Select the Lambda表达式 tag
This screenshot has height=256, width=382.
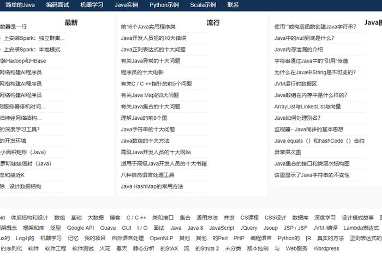[x=361, y=228]
